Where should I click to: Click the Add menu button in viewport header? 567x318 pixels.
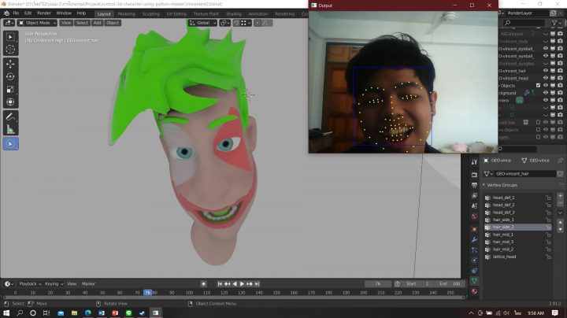pos(97,23)
